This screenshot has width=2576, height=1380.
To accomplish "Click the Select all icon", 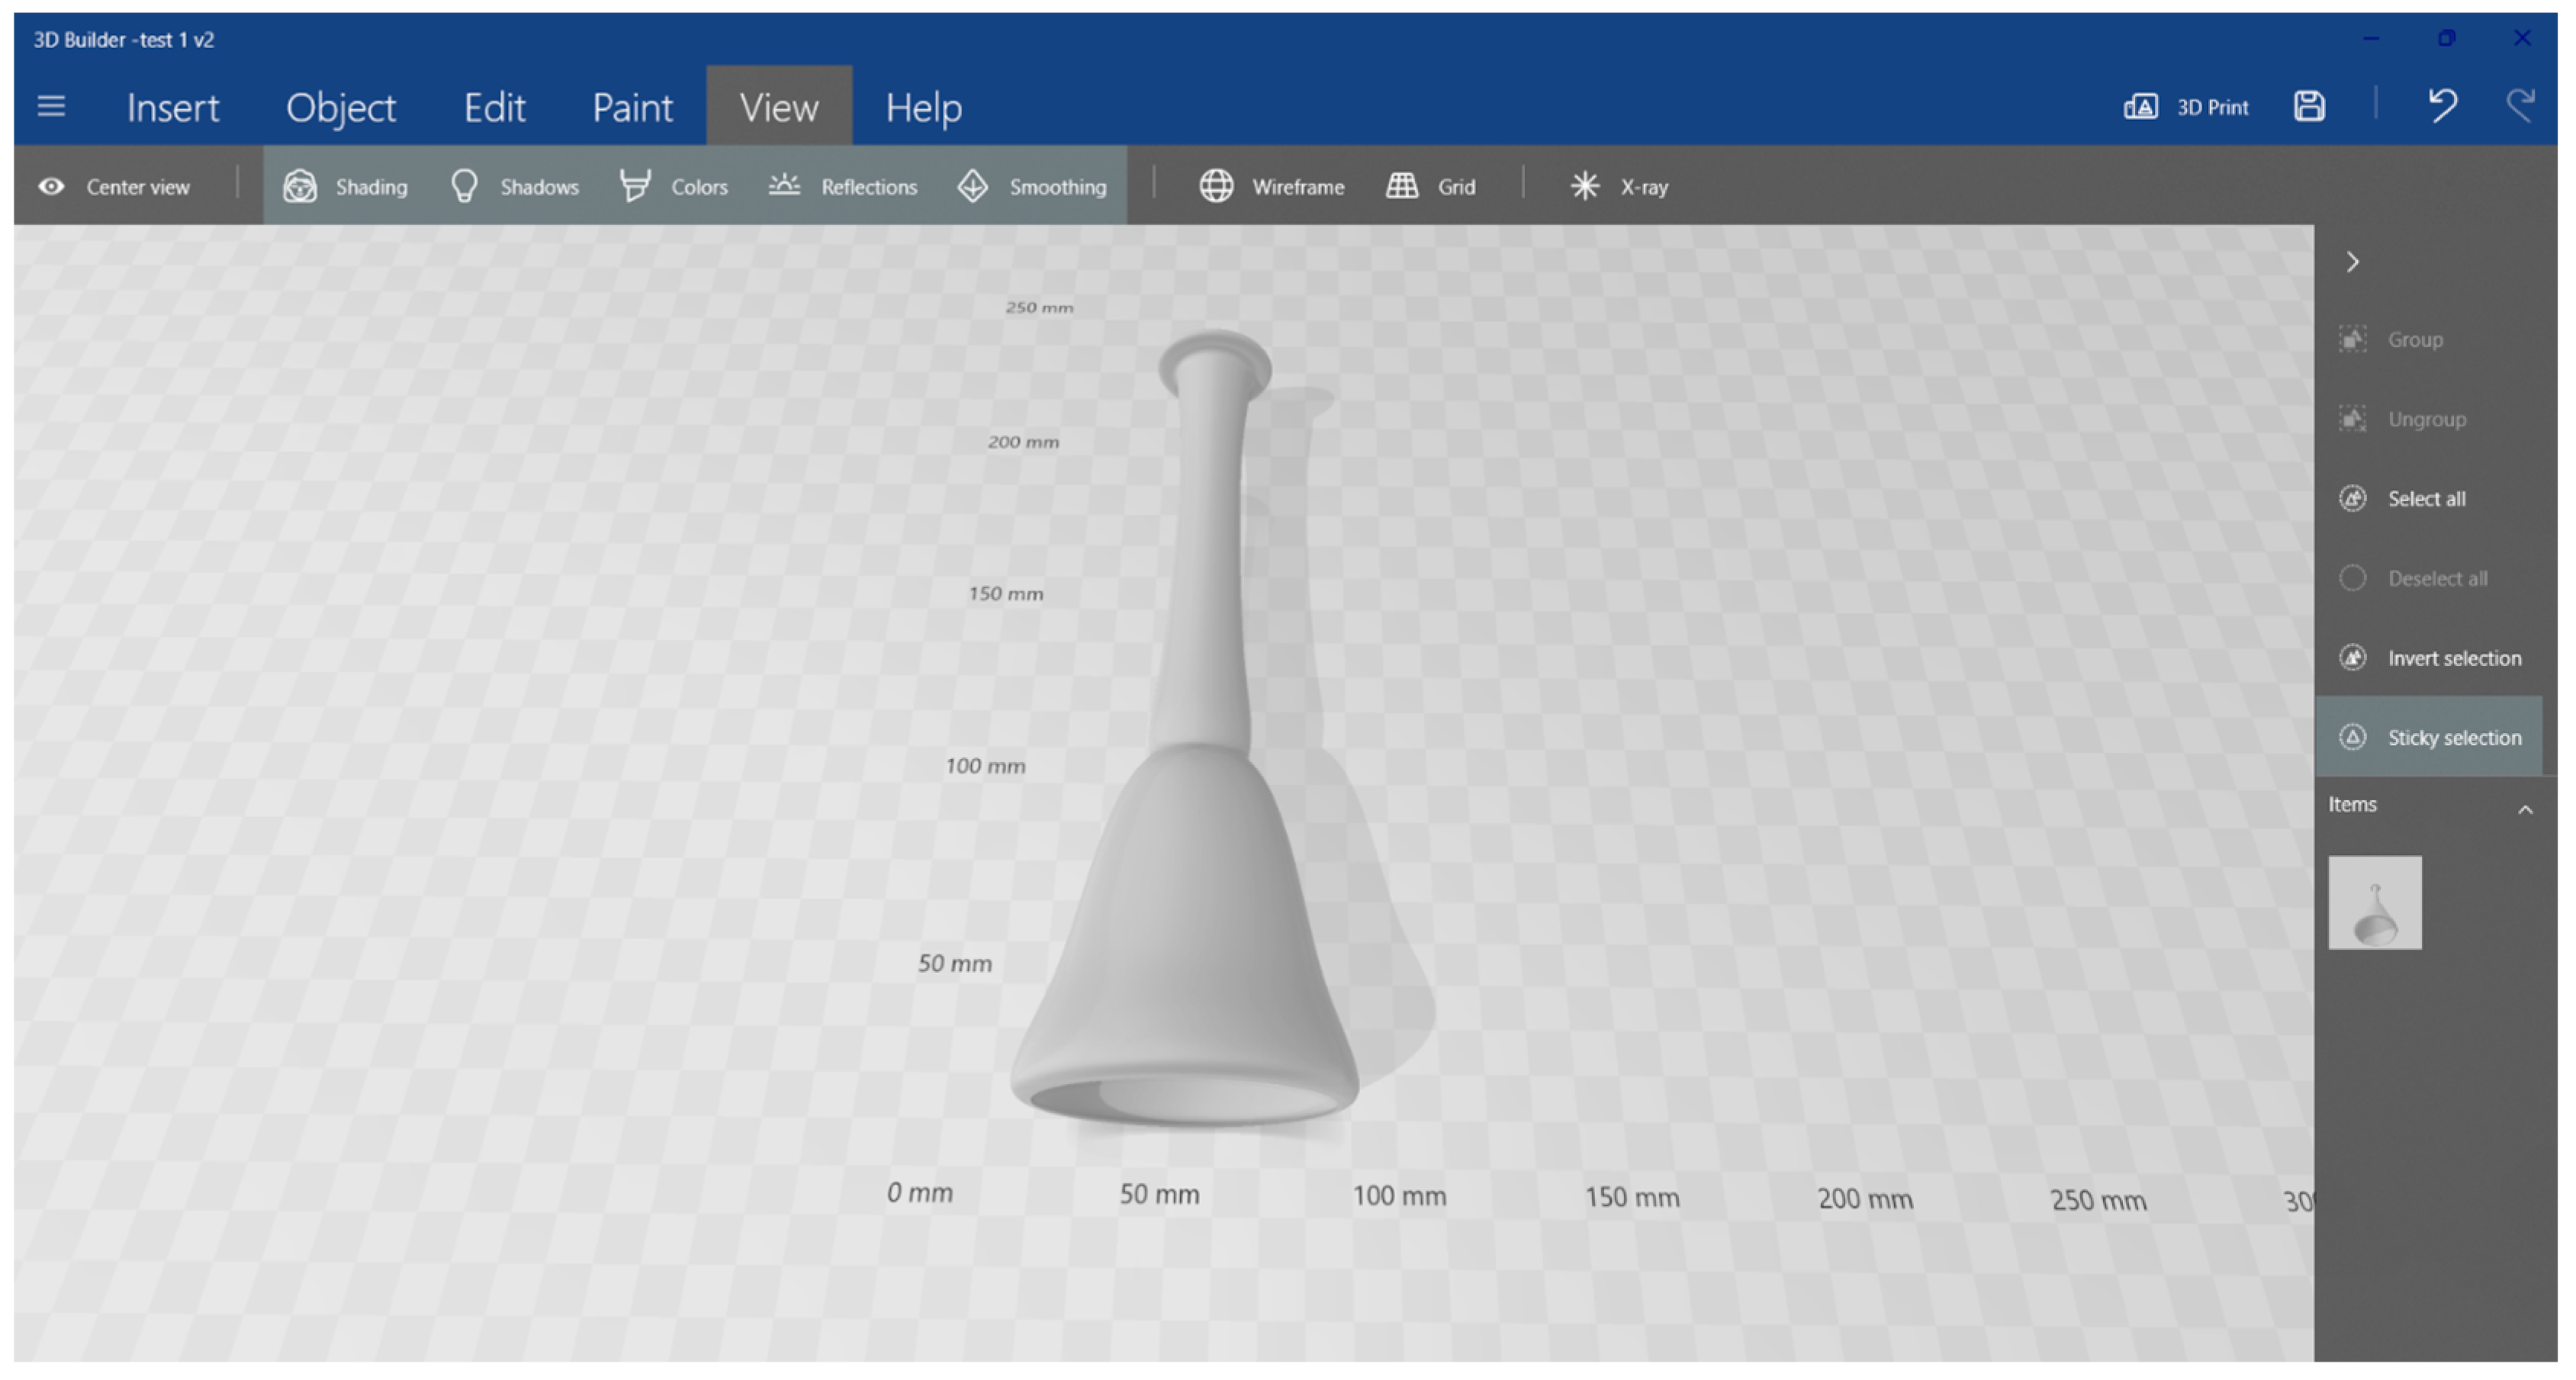I will click(x=2352, y=498).
